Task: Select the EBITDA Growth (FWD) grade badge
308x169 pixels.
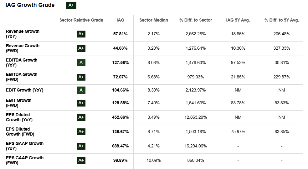Action: click(x=81, y=77)
